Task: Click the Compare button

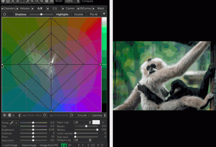Action: tap(87, 1)
